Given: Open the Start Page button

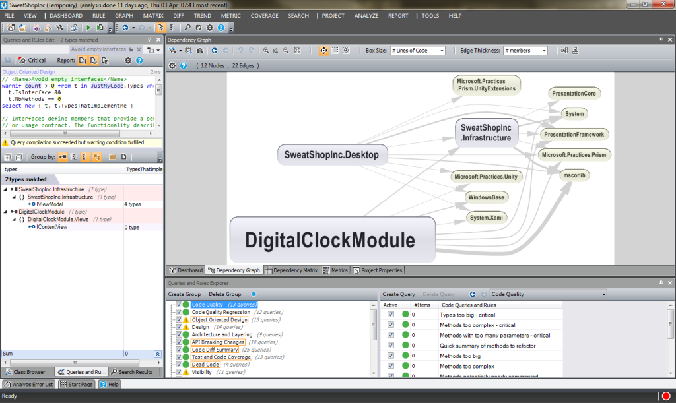Looking at the screenshot, I should (77, 384).
